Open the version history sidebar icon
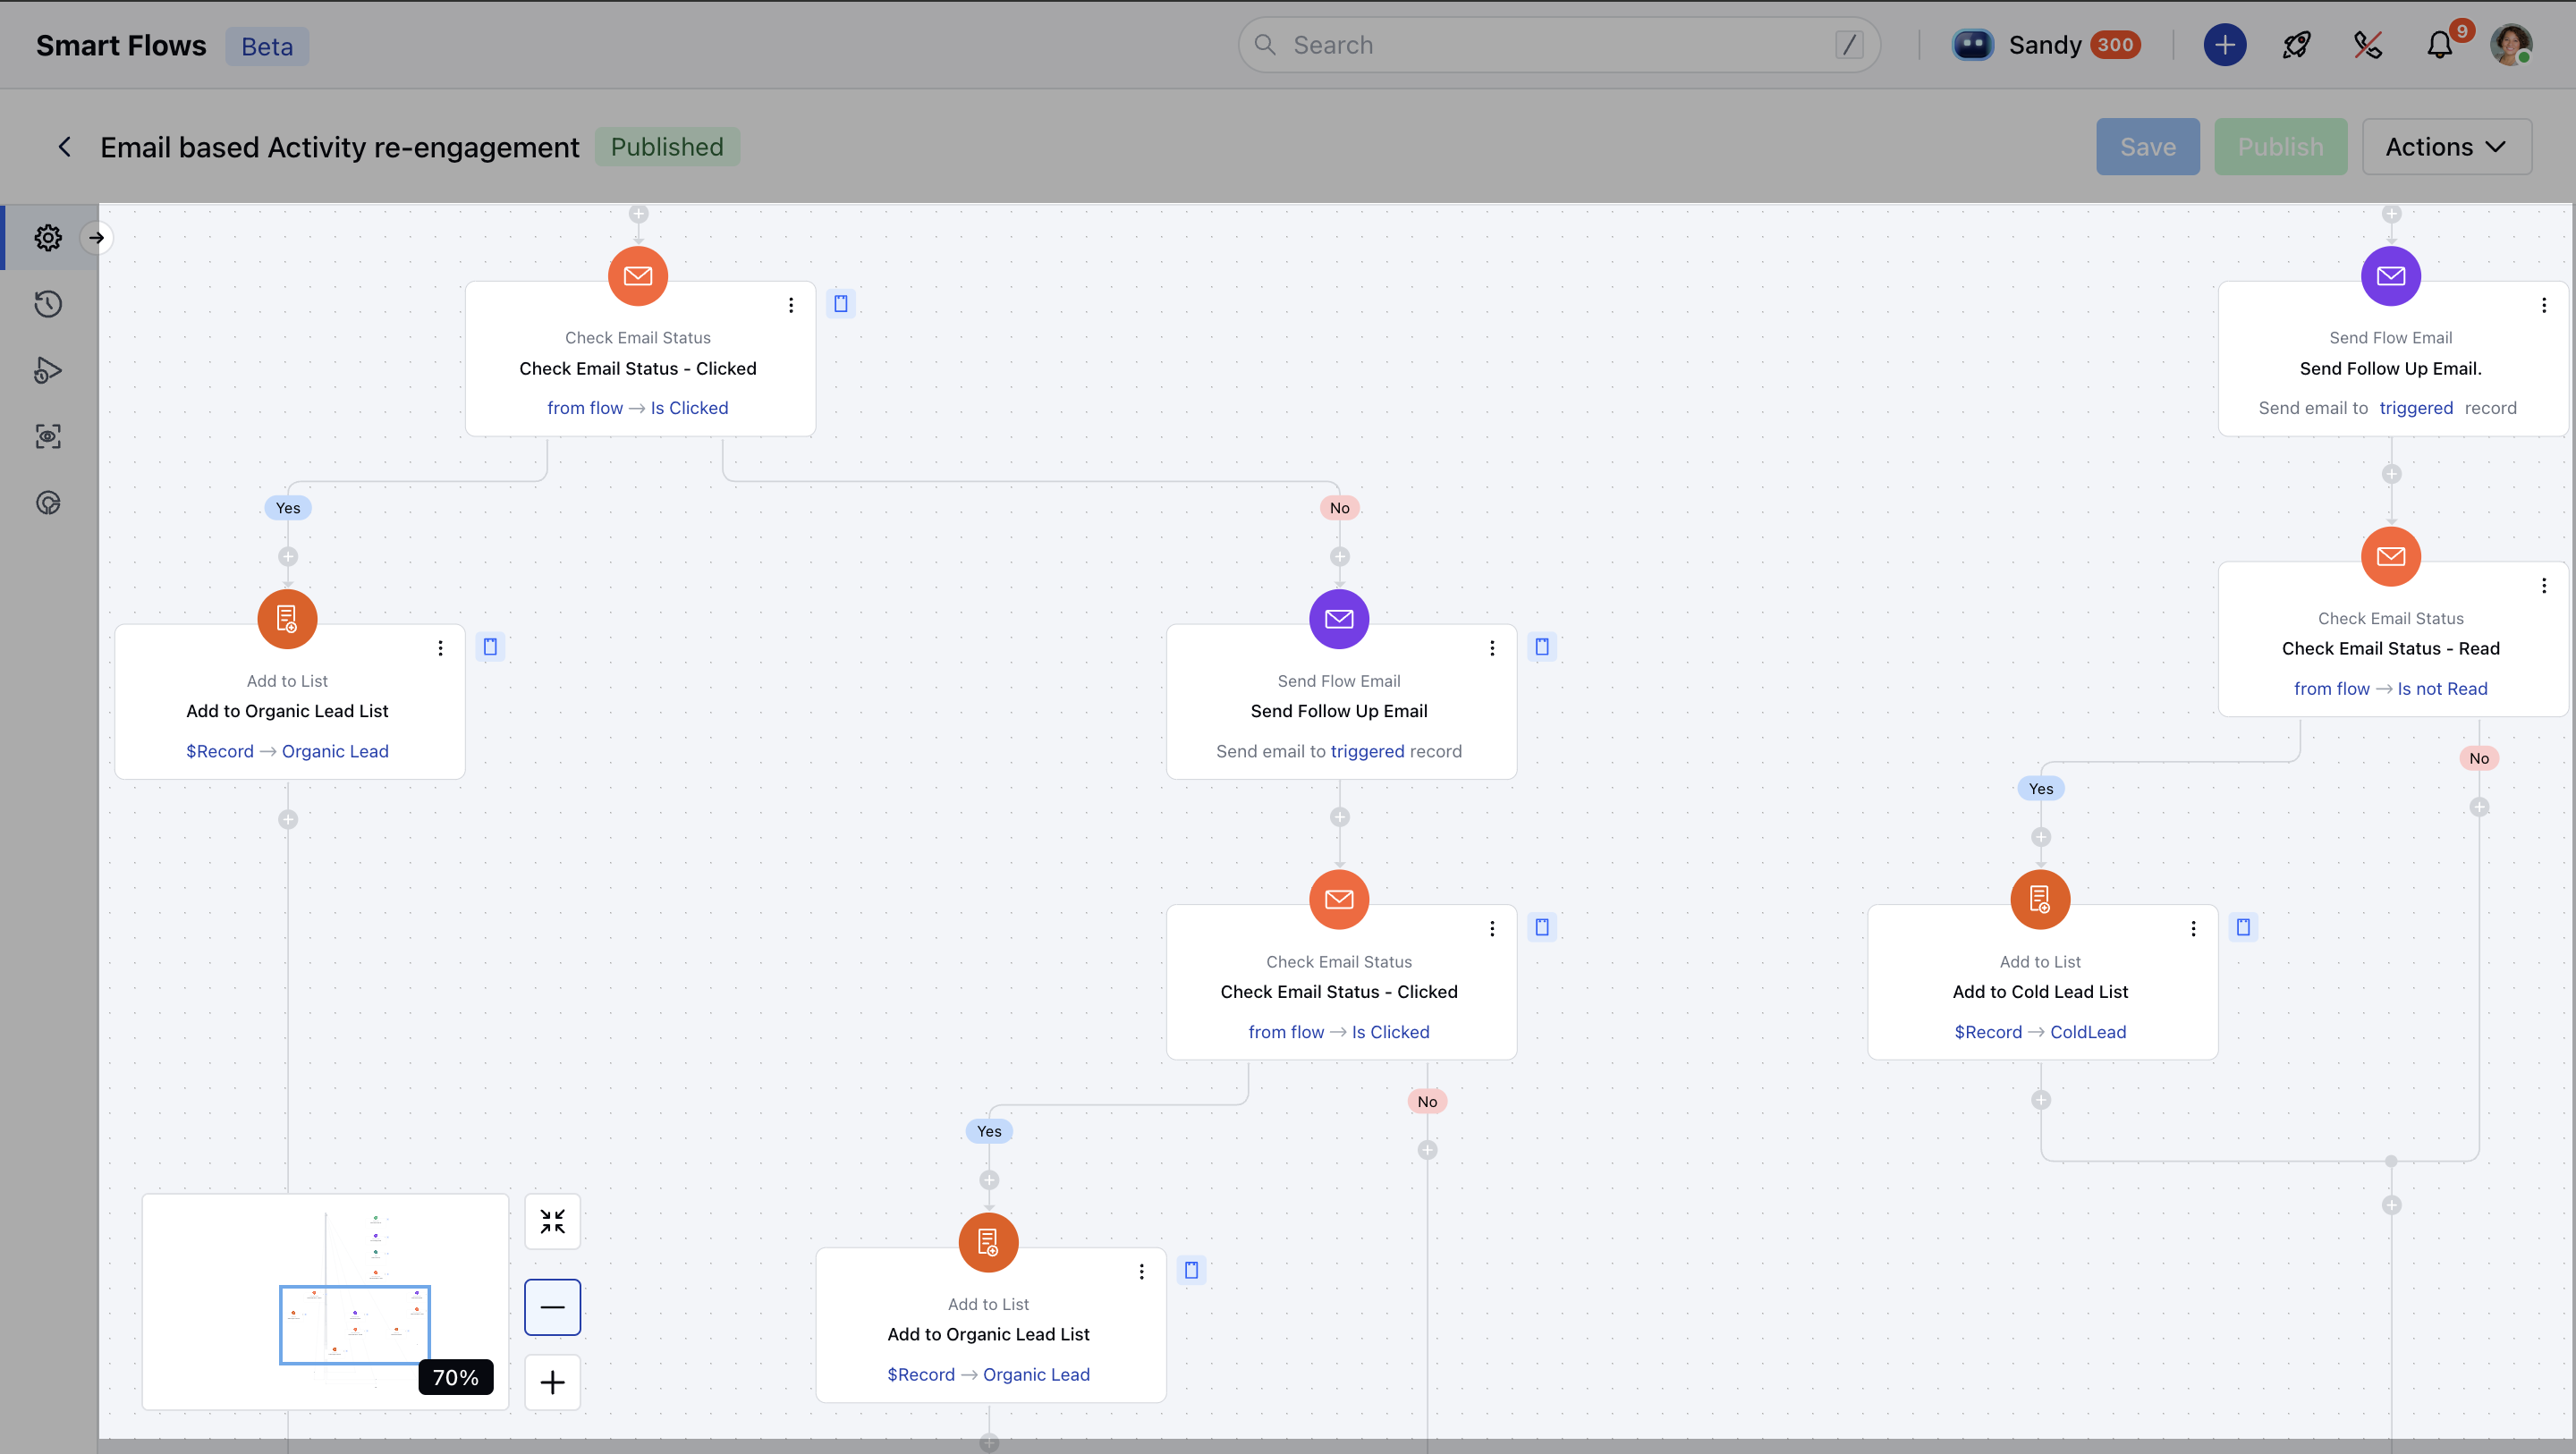 [x=48, y=304]
